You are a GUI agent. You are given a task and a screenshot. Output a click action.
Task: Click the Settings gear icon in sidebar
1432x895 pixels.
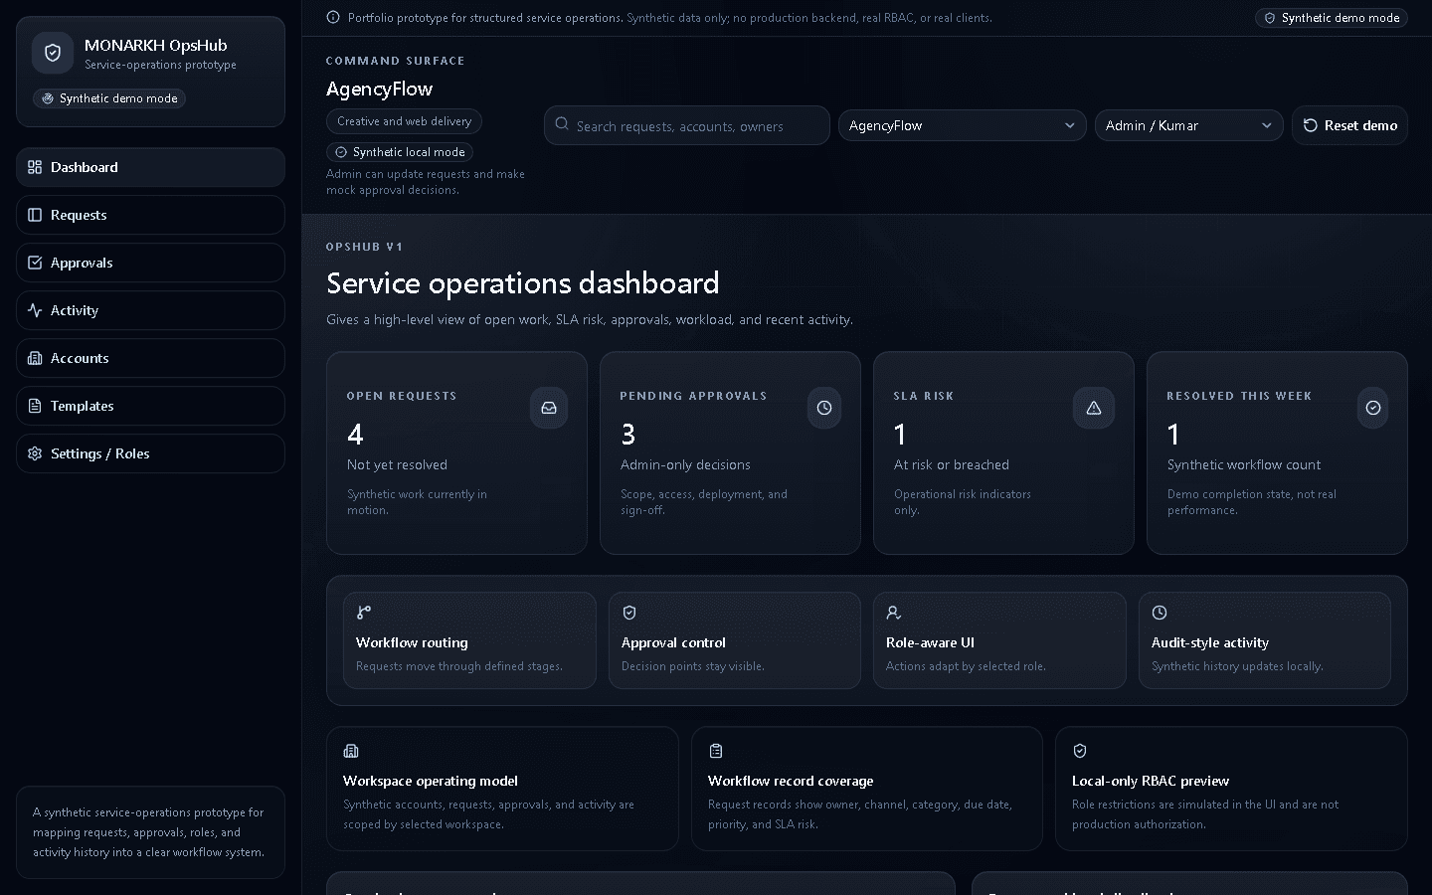click(x=35, y=453)
